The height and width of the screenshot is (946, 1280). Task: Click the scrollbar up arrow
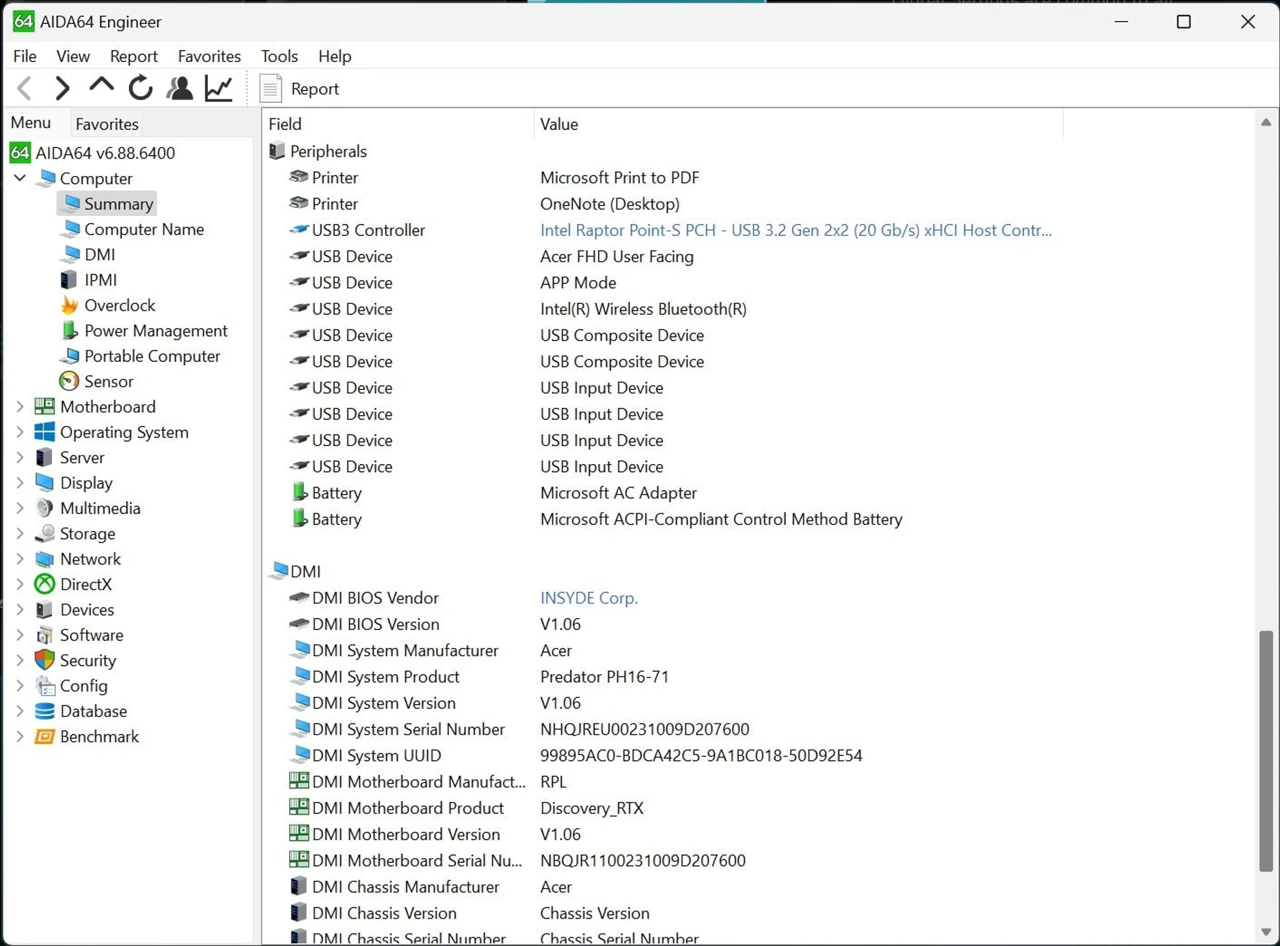(1266, 122)
